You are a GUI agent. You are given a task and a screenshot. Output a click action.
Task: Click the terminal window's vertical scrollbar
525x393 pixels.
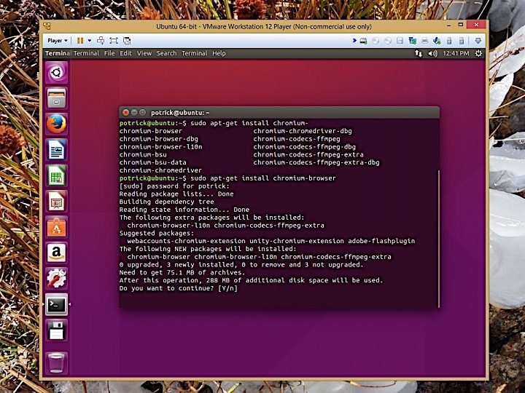click(x=438, y=239)
